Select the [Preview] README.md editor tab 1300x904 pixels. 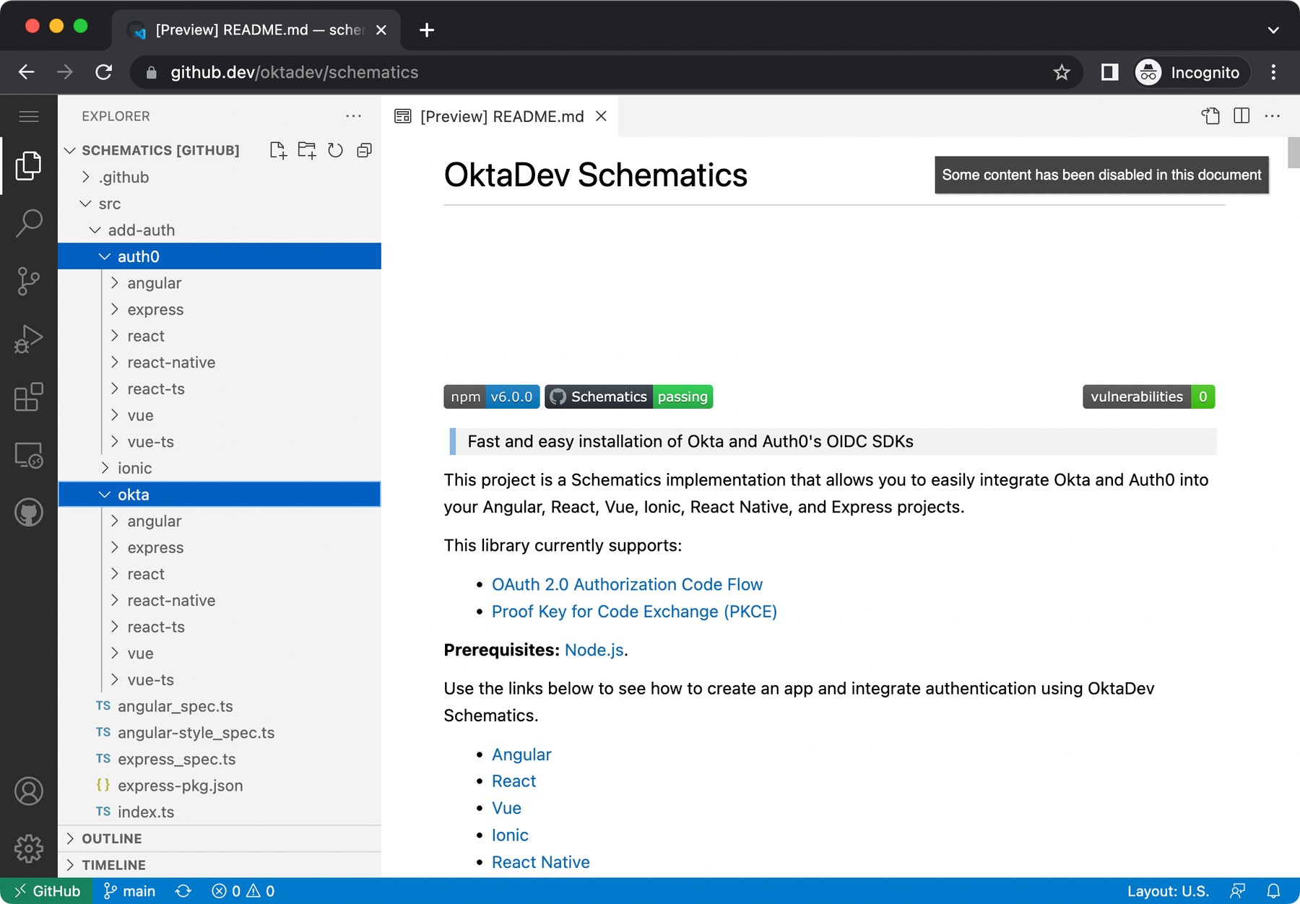(501, 116)
